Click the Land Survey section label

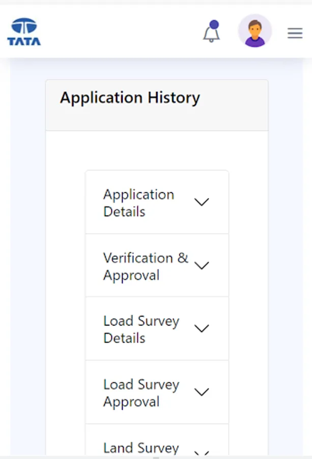pos(141,448)
